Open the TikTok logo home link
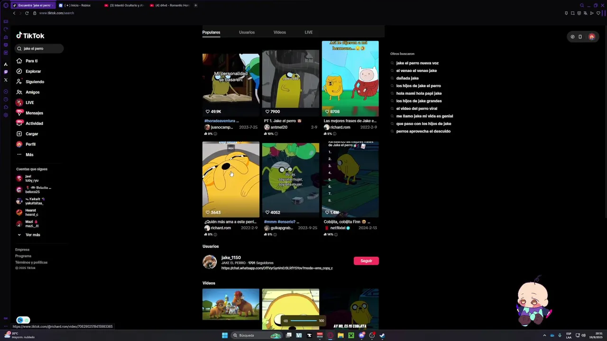607x341 pixels. click(x=30, y=36)
